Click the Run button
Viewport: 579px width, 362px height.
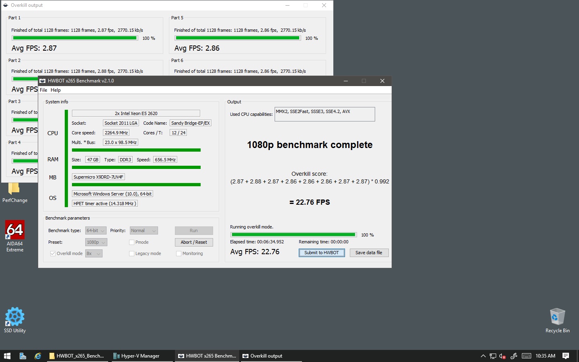(x=194, y=231)
